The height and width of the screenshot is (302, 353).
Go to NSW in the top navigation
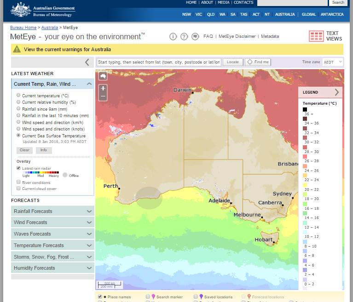tap(186, 14)
